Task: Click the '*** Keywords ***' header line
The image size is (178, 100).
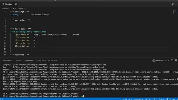Action: click(x=19, y=55)
